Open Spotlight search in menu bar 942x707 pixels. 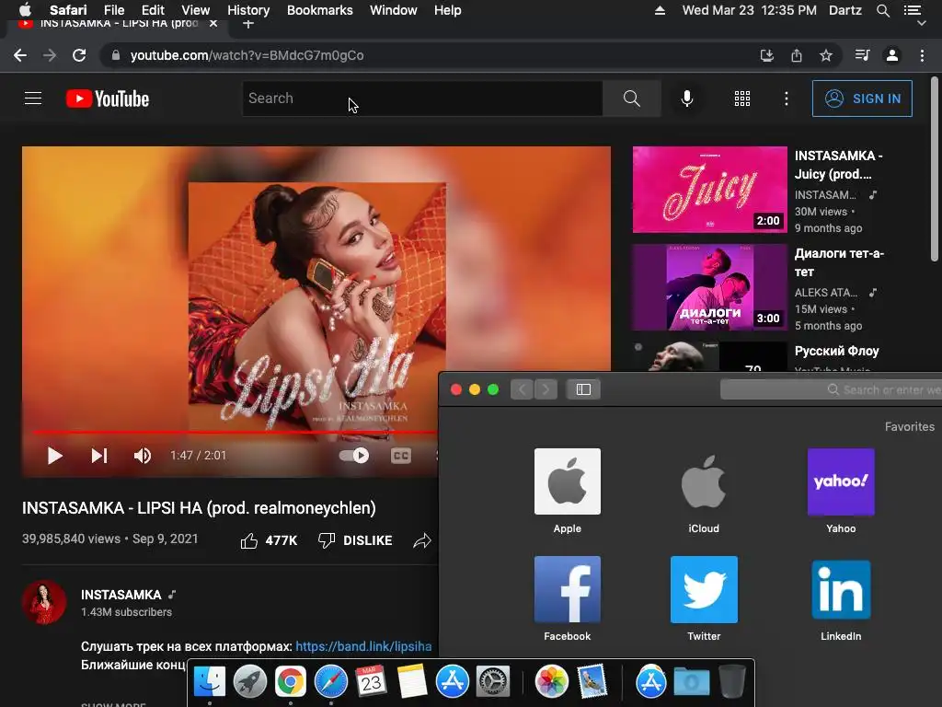[882, 10]
